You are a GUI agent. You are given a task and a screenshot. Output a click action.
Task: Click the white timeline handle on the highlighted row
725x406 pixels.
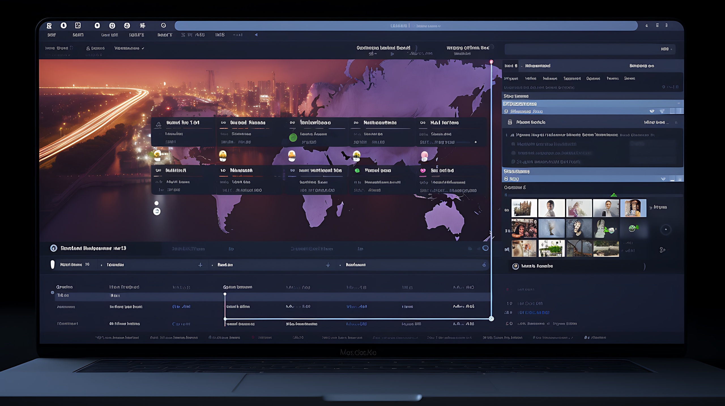coord(225,294)
